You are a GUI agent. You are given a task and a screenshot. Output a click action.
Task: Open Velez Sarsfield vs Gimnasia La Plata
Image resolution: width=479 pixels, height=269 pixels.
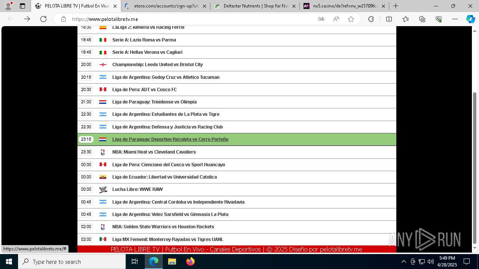[x=170, y=214]
